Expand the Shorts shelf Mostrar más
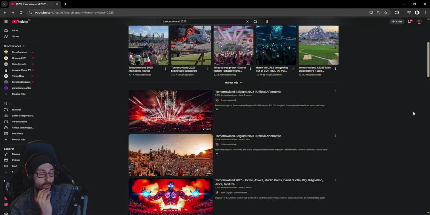 coord(234,83)
